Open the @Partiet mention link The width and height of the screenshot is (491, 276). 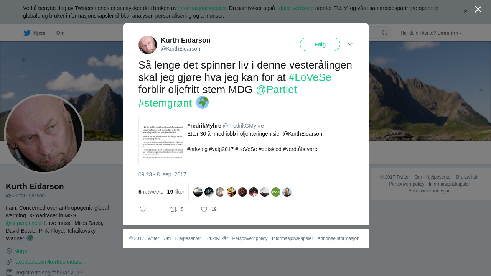(276, 90)
